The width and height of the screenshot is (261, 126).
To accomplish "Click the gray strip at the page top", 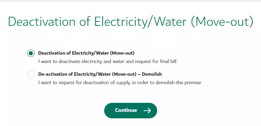I will coord(131,1).
